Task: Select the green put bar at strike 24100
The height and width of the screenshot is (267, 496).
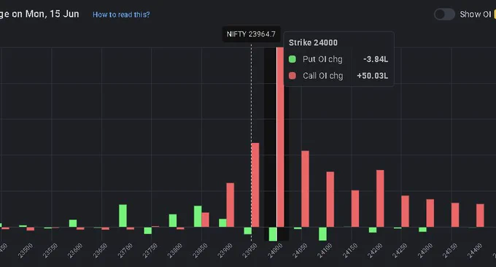Action: [x=322, y=233]
